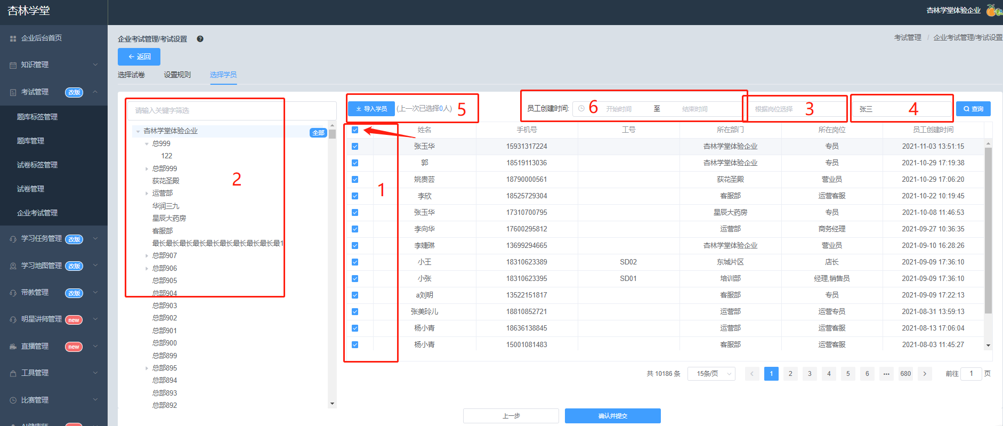Toggle the select-all header checkbox
Screen dimensions: 1003x426
click(355, 130)
